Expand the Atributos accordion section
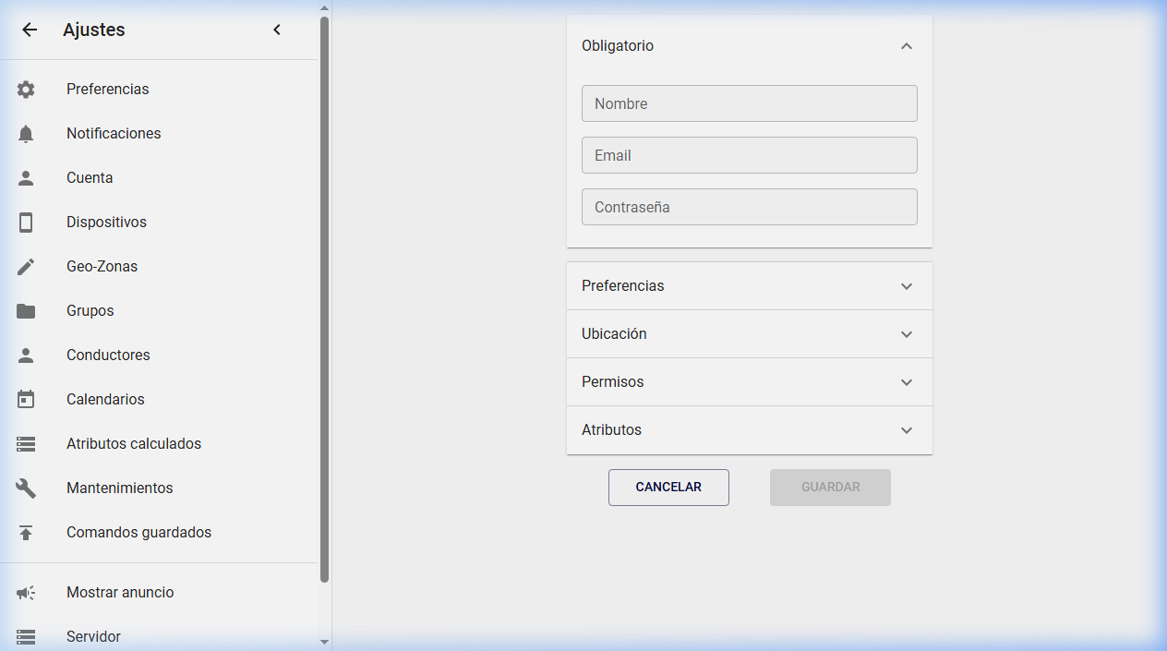The height and width of the screenshot is (651, 1167). (750, 430)
